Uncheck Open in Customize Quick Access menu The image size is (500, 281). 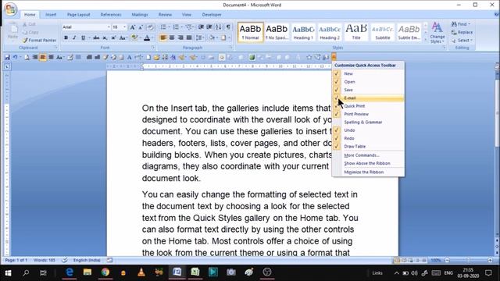tap(368, 81)
